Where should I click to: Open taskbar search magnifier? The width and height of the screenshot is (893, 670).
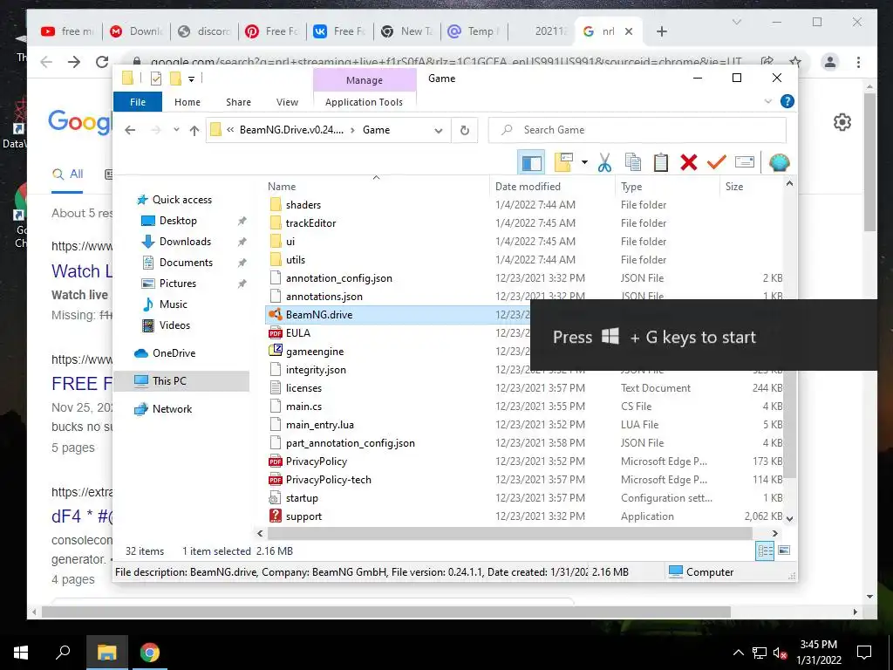tap(63, 652)
